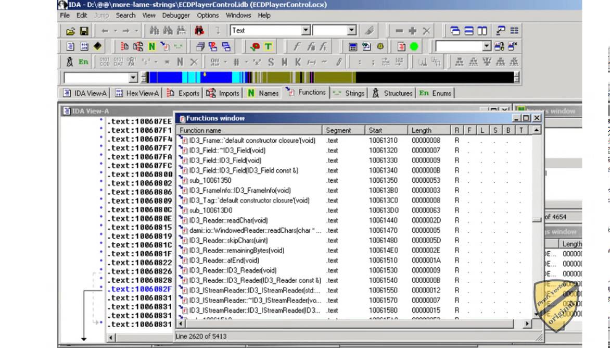Click the cascade windows icon

[455, 30]
